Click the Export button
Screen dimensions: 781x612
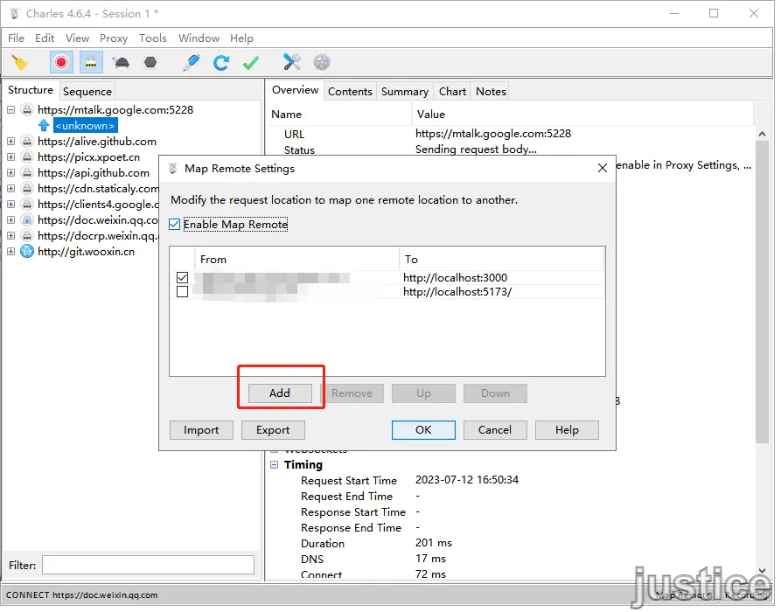274,431
